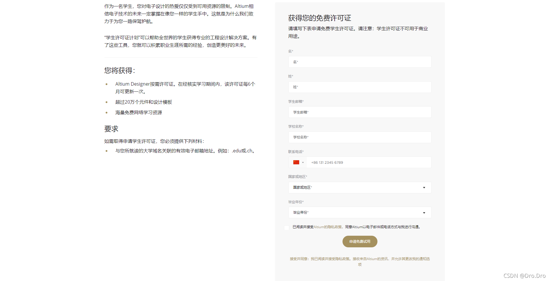Click the 您将获得 heading
The width and height of the screenshot is (550, 281).
[120, 71]
